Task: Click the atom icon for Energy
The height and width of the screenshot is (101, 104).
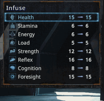Action: point(13,34)
